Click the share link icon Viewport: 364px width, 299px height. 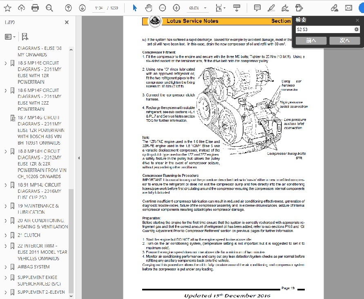pos(334,8)
